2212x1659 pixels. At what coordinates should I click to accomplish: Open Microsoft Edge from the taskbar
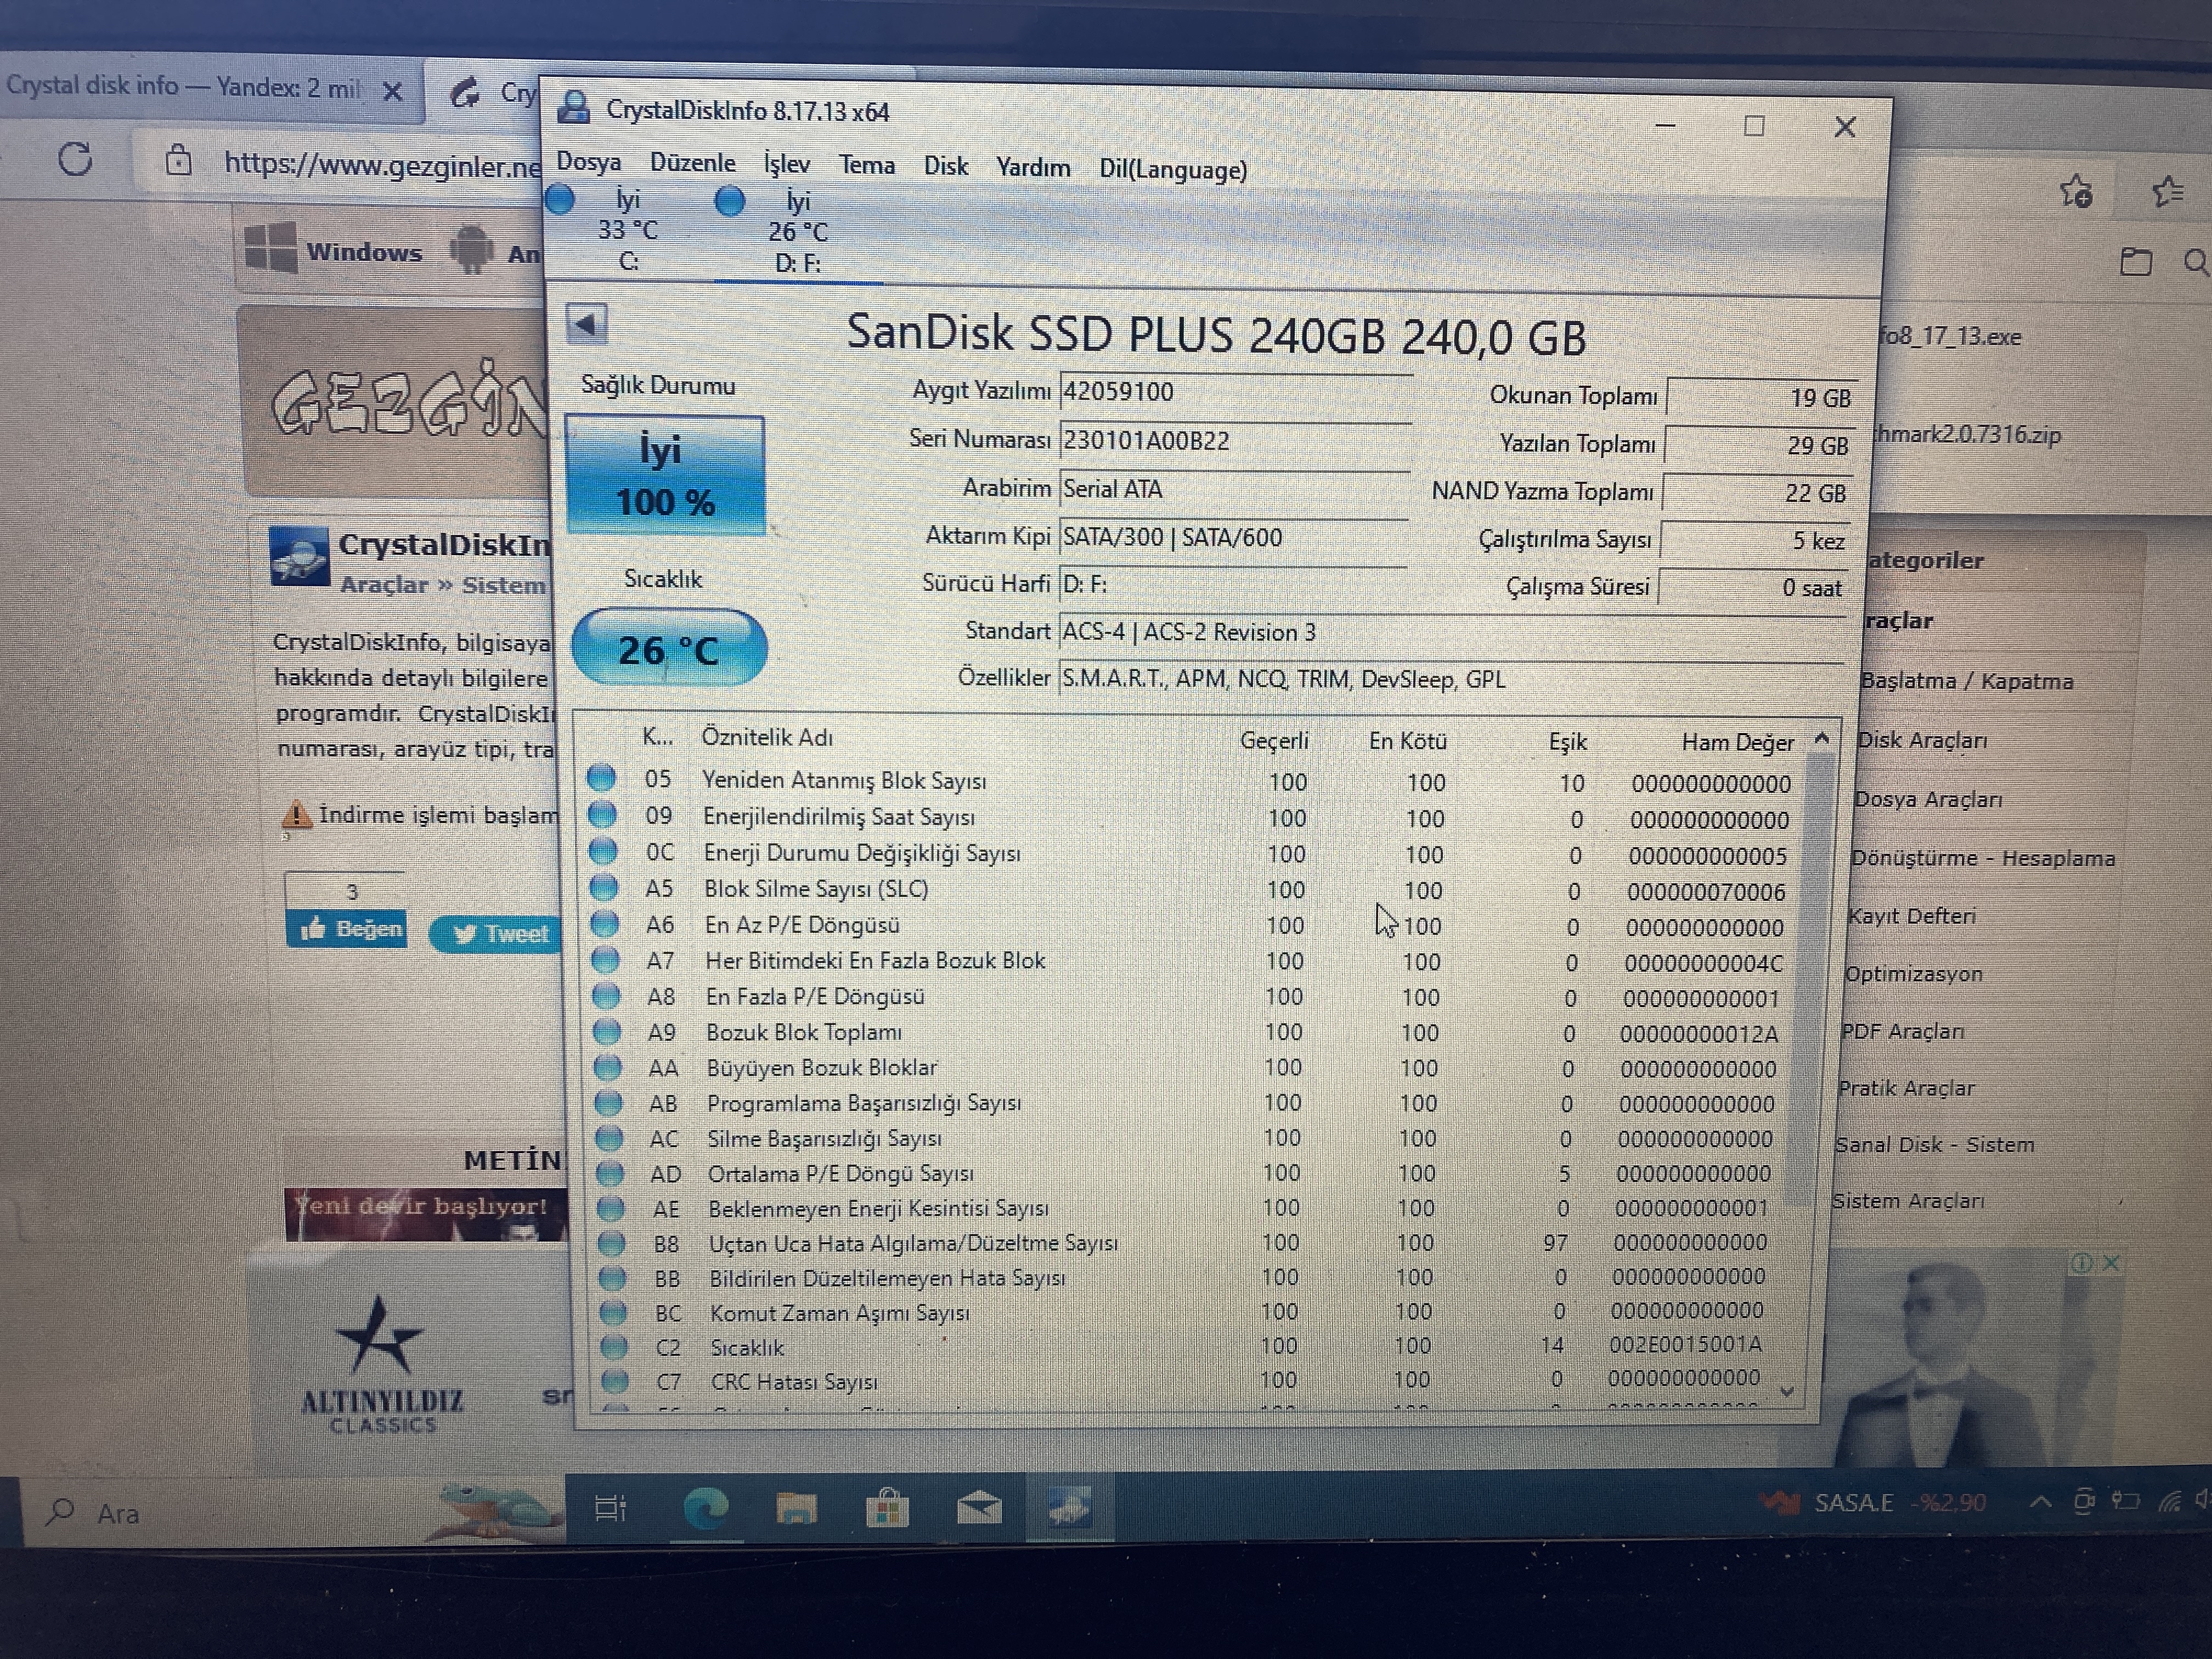point(706,1508)
